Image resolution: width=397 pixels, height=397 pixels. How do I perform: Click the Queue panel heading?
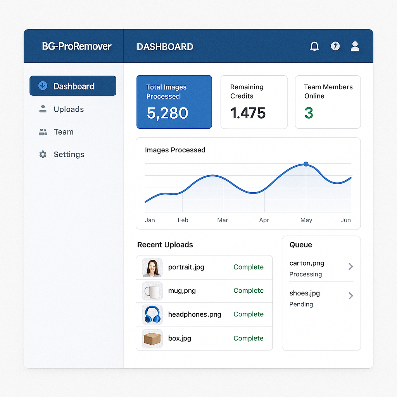(x=300, y=245)
